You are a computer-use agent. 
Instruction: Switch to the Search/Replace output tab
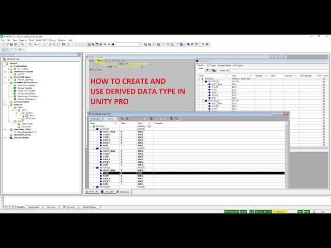tap(89, 207)
